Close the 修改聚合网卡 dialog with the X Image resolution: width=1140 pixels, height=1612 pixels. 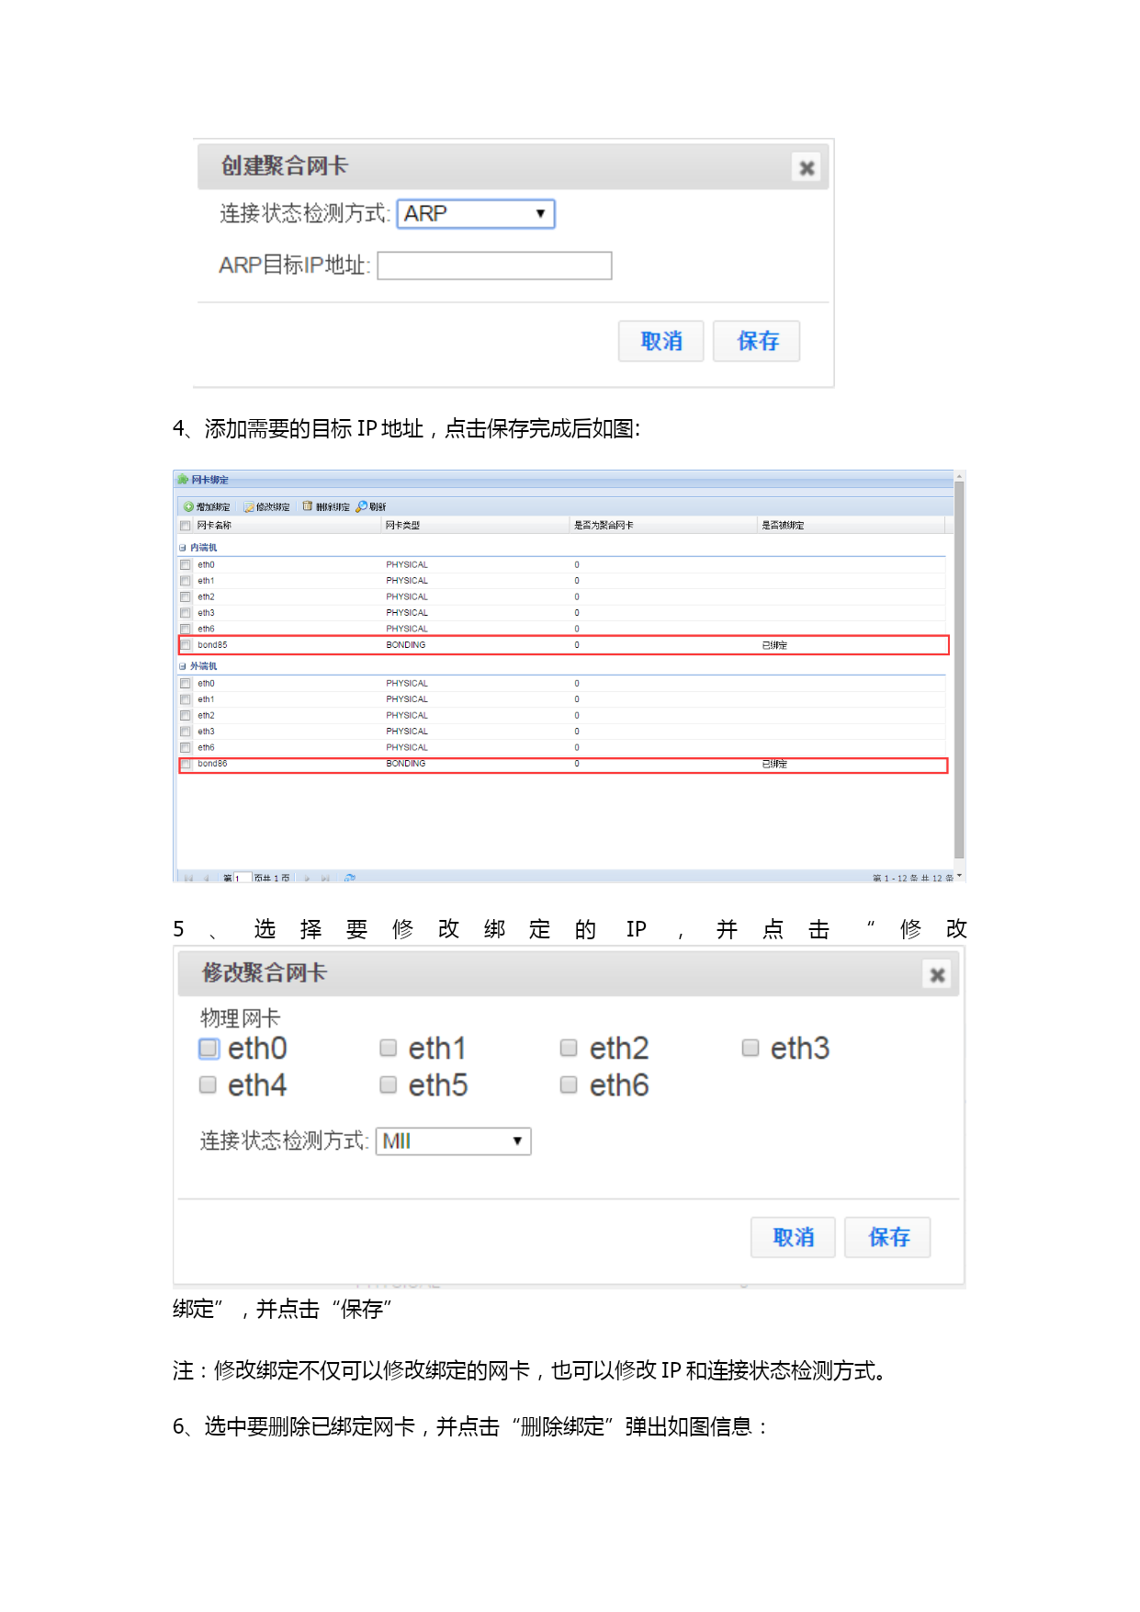[x=937, y=975]
